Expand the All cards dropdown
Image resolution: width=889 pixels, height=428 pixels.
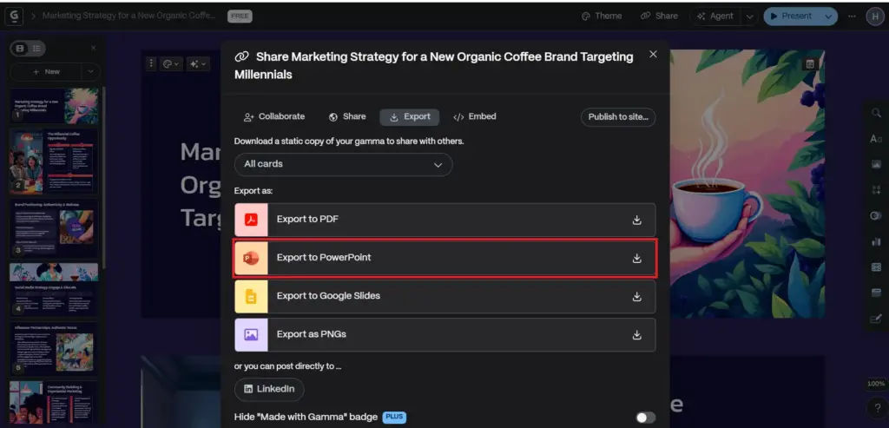[343, 164]
